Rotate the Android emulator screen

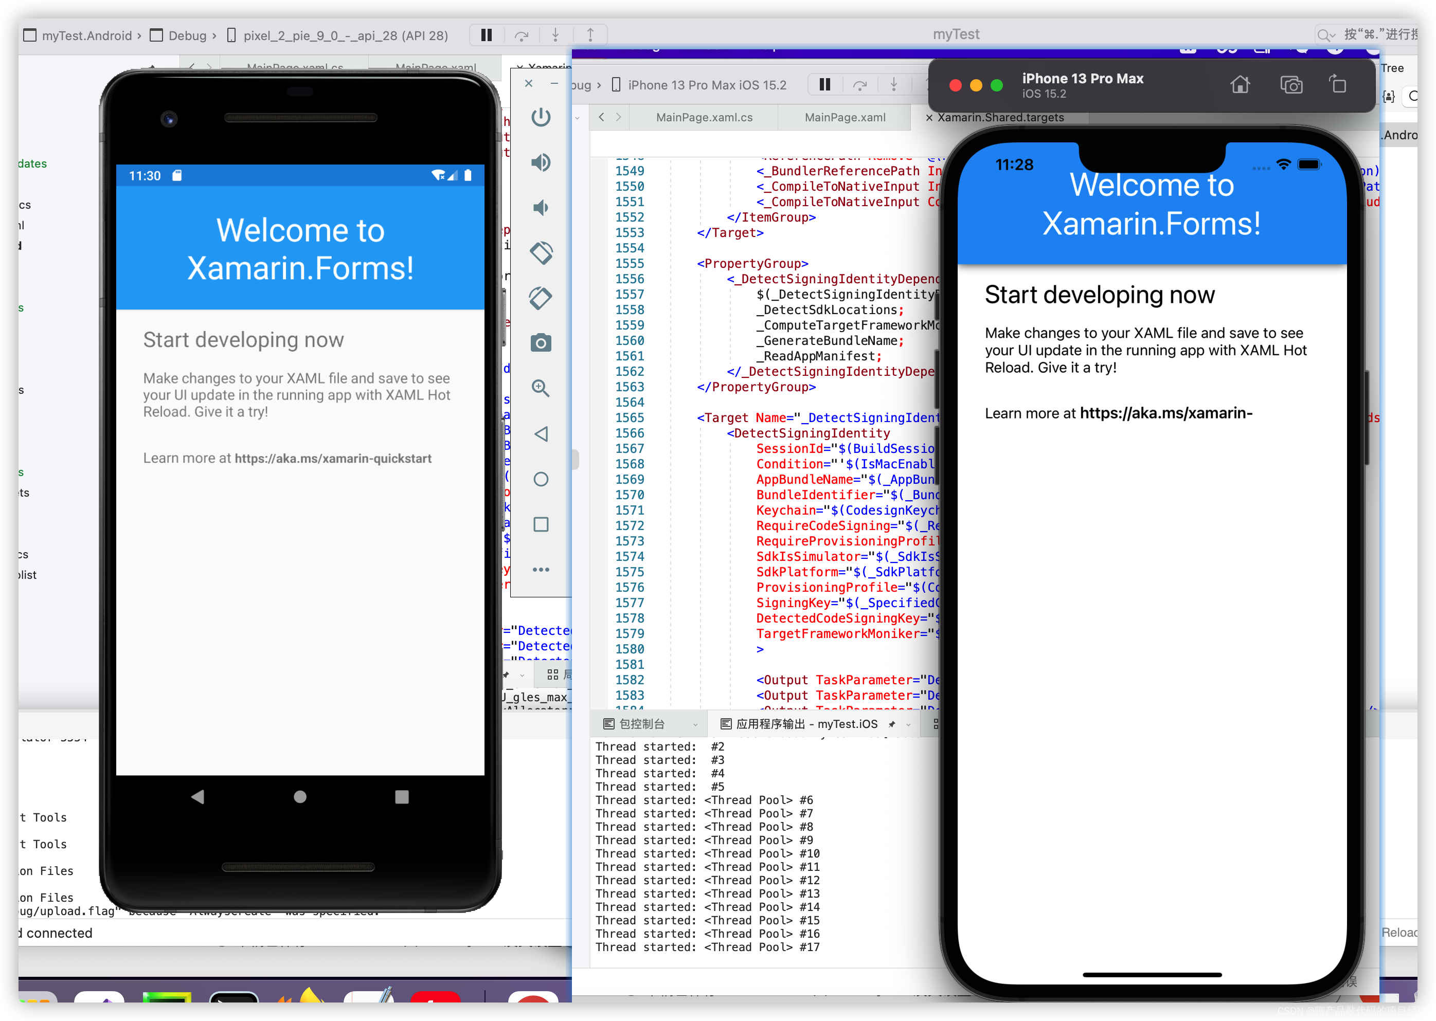click(x=541, y=252)
